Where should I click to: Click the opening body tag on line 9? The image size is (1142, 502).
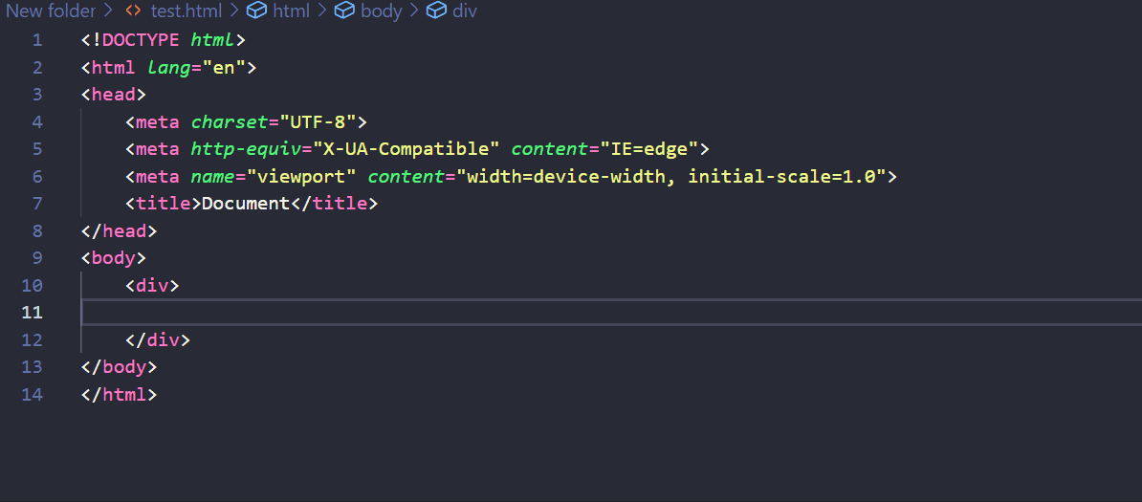[x=114, y=258]
